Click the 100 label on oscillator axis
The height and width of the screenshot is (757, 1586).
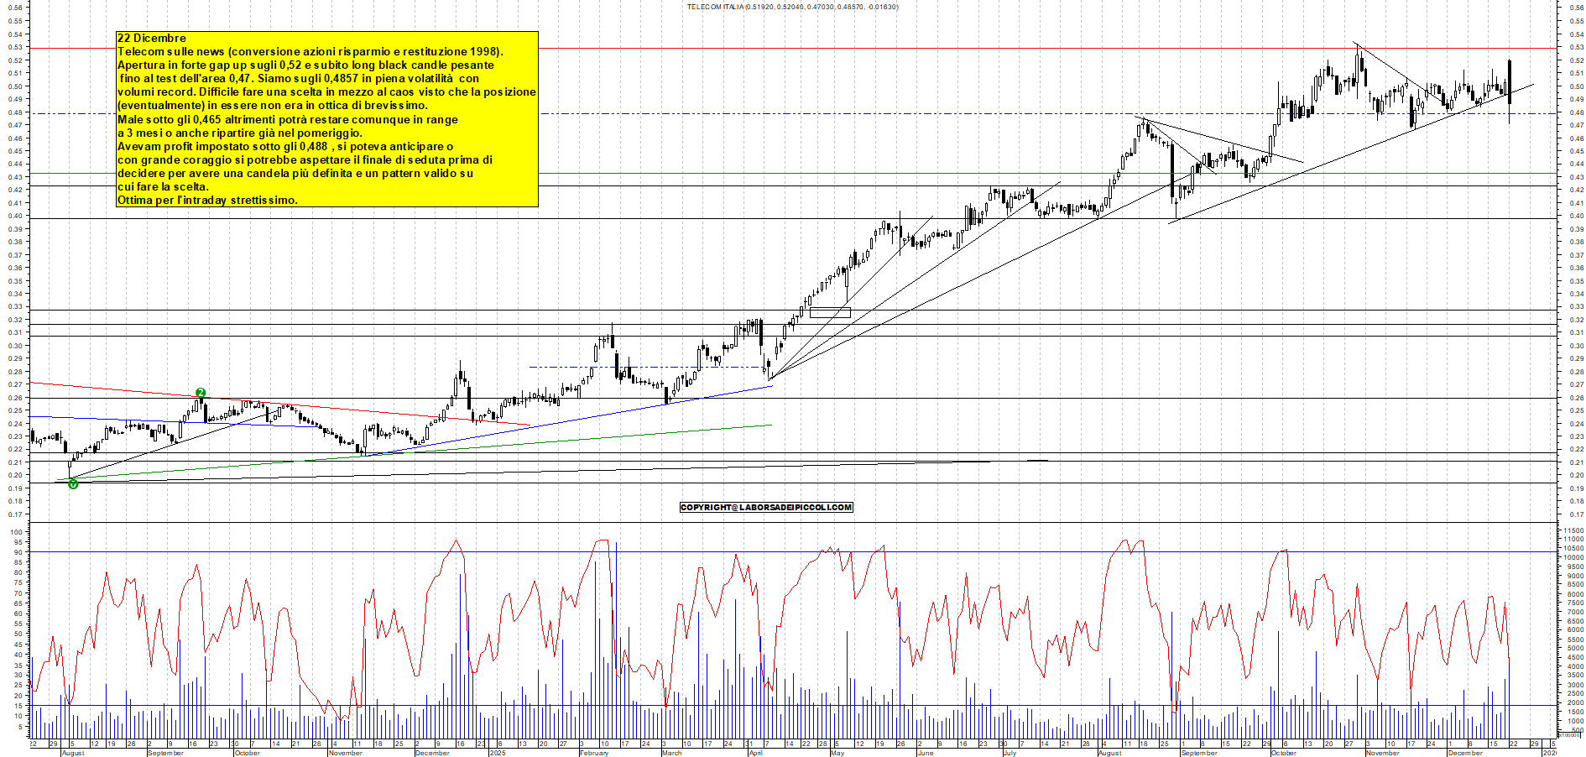pos(16,532)
